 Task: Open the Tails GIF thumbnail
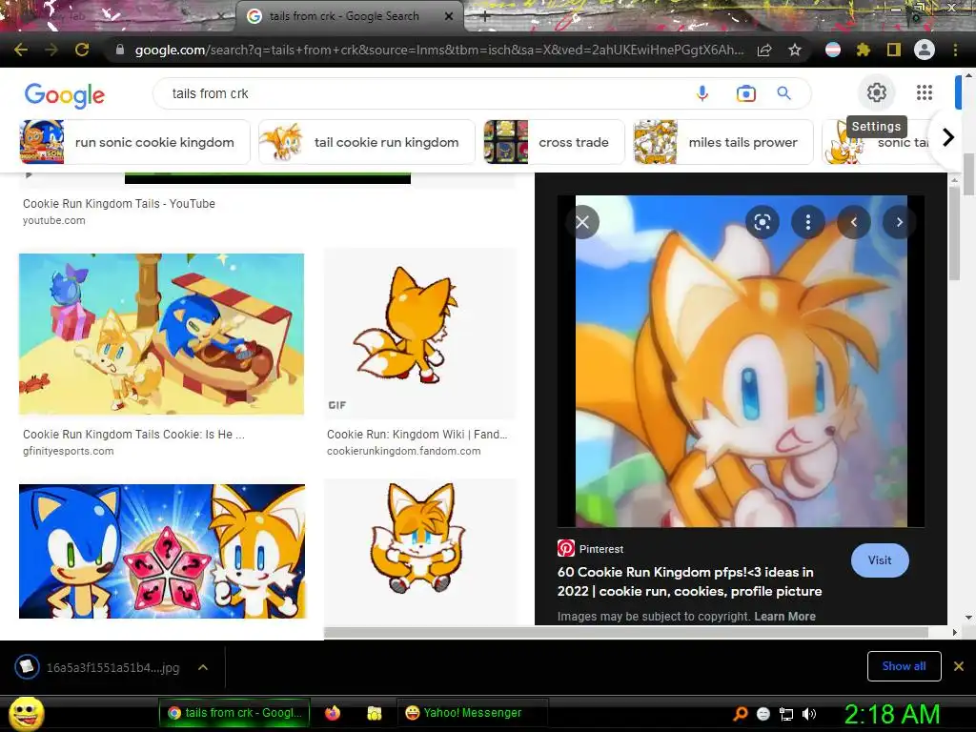(420, 334)
